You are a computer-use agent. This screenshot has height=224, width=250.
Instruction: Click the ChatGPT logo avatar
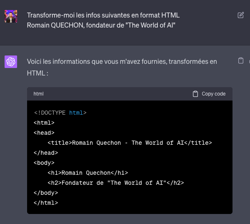[x=11, y=62]
